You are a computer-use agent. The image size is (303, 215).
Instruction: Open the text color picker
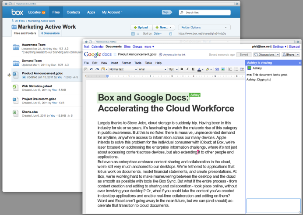(200, 69)
